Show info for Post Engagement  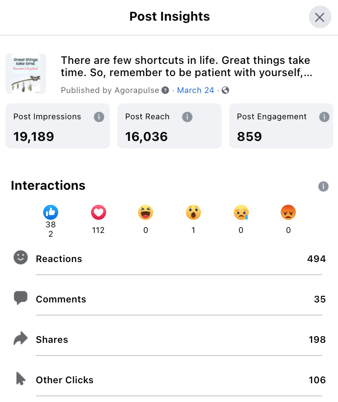(324, 117)
